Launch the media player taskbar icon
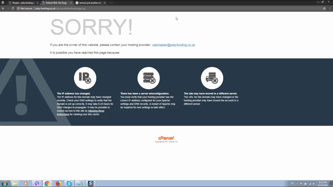Image resolution: width=333 pixels, height=187 pixels. pos(25,184)
